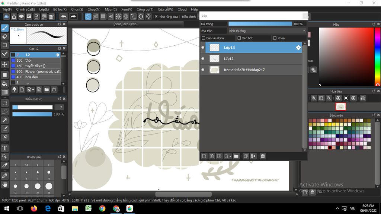Viewport: 381px width, 214px height.
Task: Duplicate the selected layer
Action: (x=246, y=156)
